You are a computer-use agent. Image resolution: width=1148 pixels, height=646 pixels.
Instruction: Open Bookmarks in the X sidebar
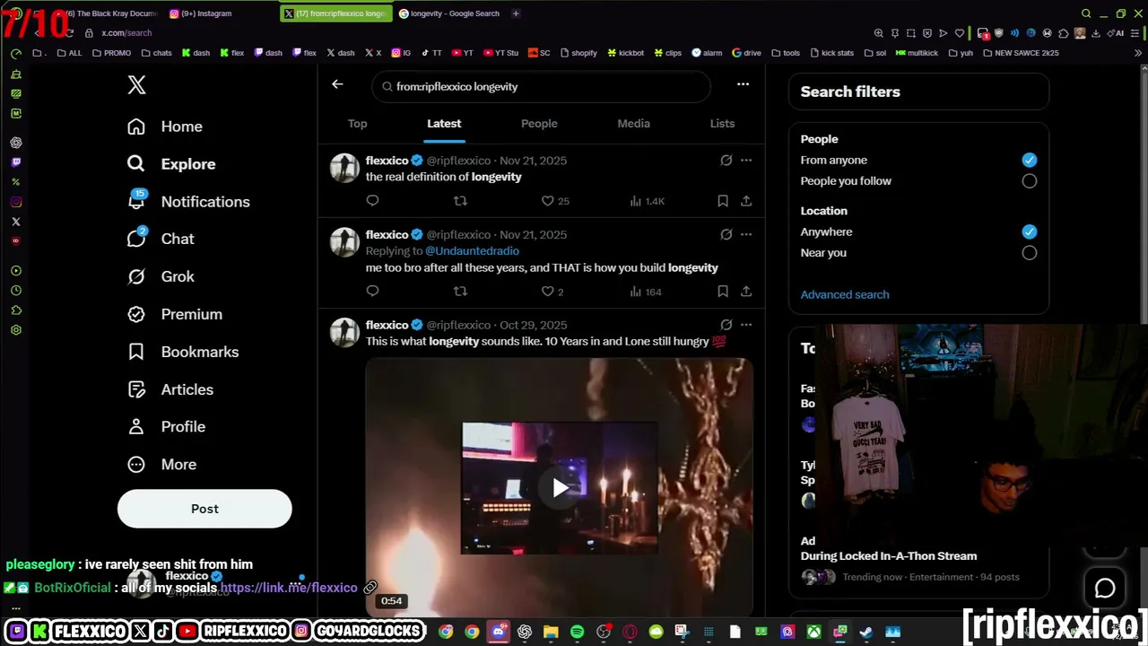[183, 352]
